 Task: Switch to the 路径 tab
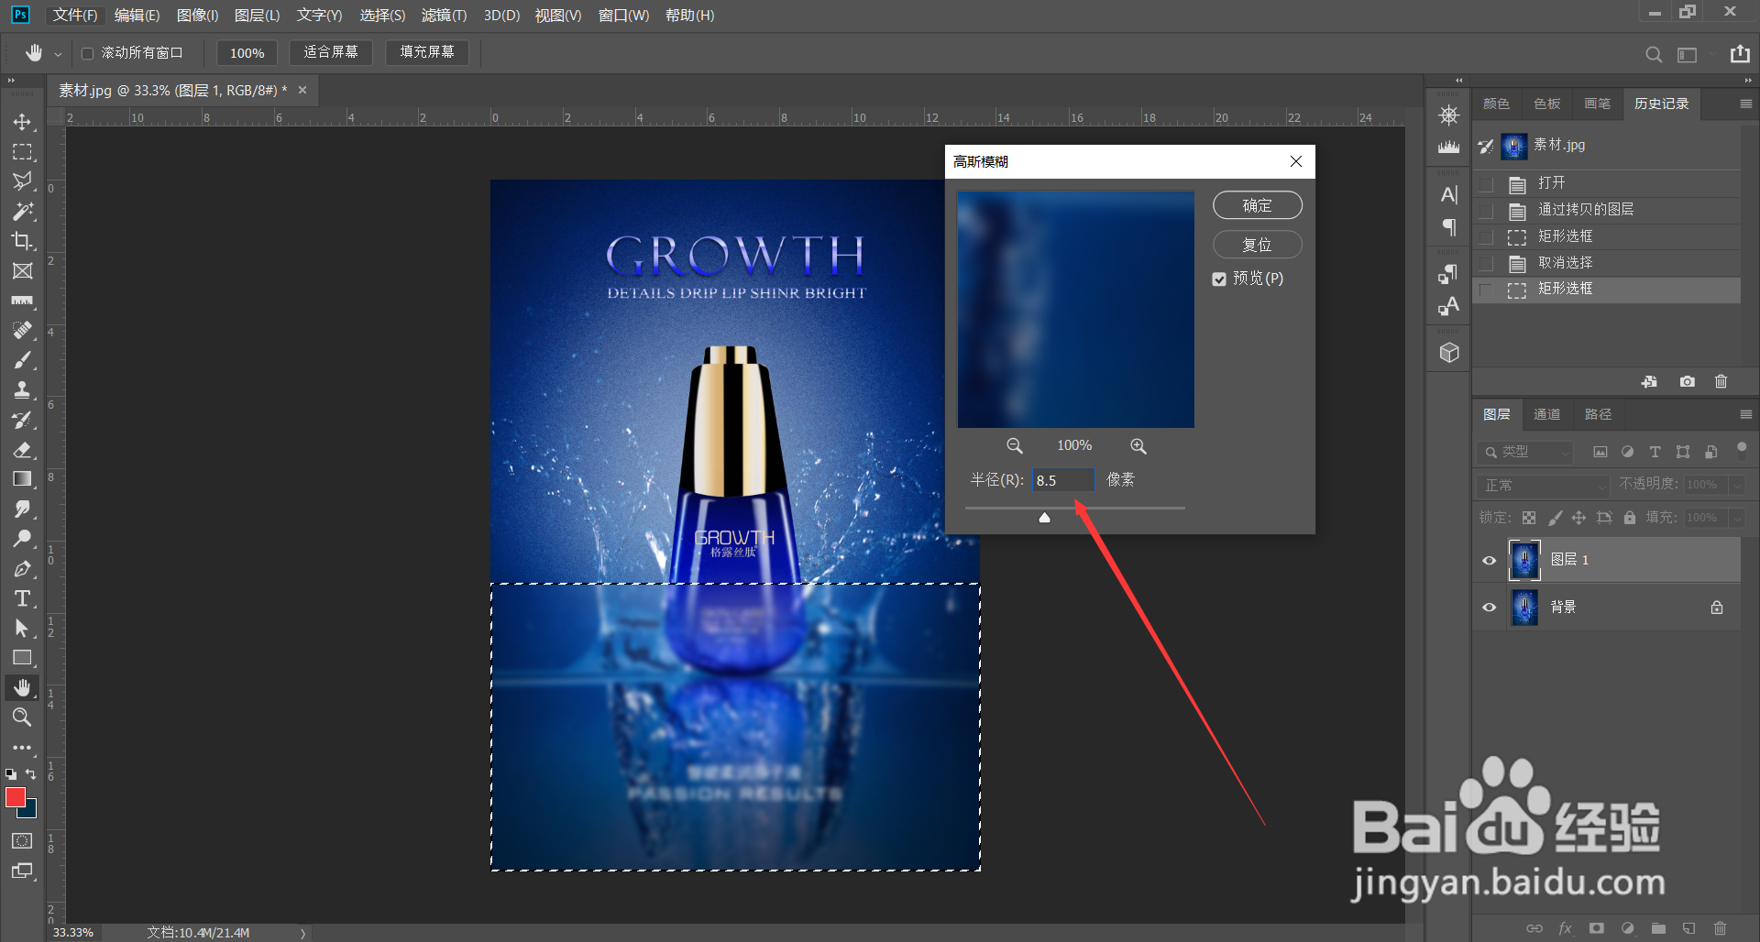(x=1598, y=415)
